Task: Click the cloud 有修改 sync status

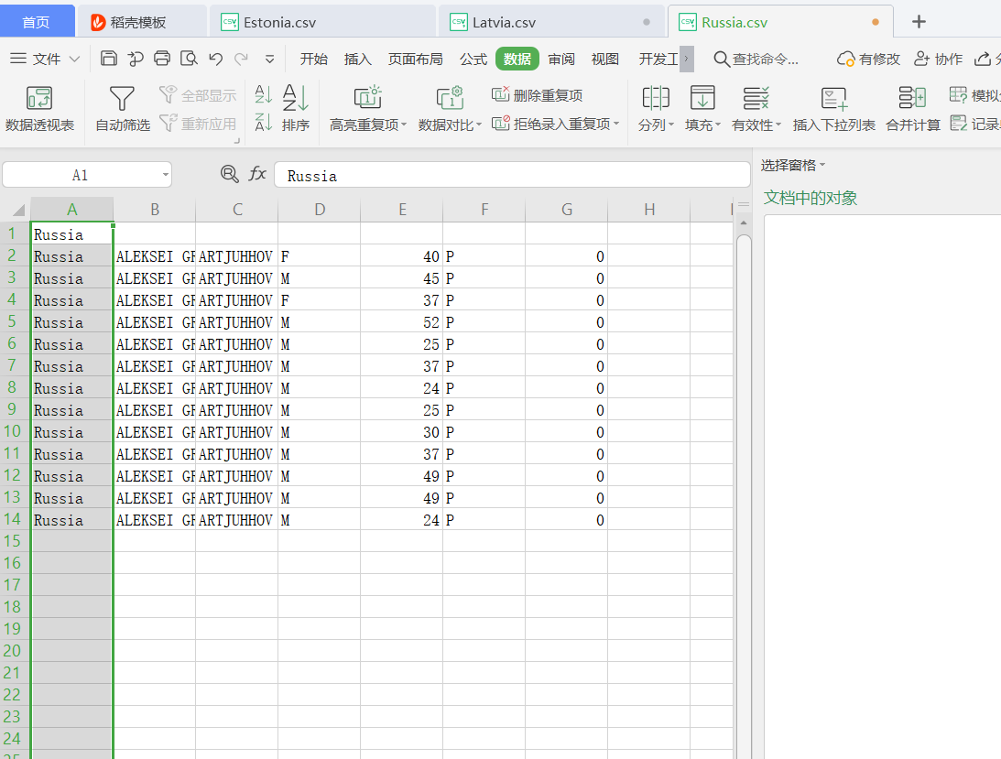Action: click(868, 59)
